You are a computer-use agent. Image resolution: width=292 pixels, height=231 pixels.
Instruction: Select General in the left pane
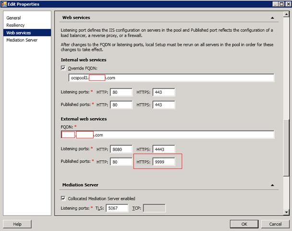pos(13,18)
